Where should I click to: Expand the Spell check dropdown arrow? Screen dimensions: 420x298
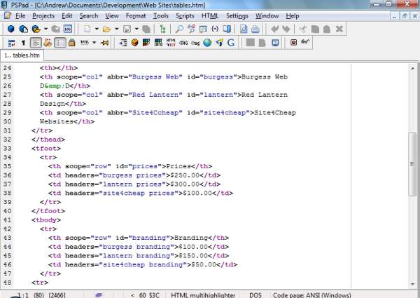pyautogui.click(x=94, y=43)
